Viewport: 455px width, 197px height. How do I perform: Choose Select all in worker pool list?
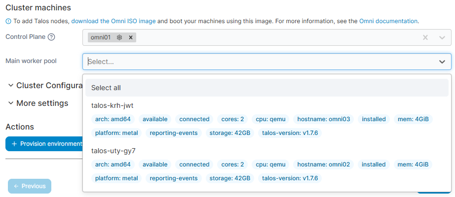point(106,88)
